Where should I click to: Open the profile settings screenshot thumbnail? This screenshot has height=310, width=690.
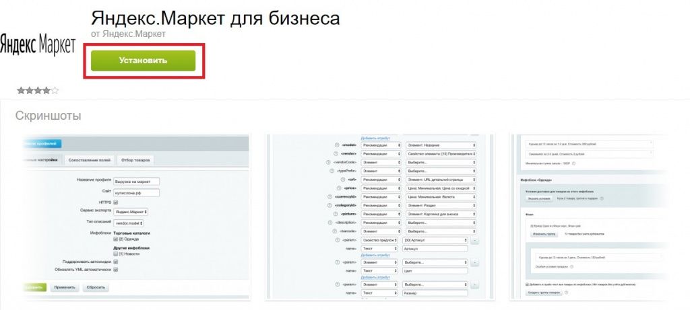click(134, 217)
